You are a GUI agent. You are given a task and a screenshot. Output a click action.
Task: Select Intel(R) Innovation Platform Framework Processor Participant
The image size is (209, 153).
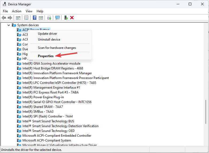click(x=65, y=78)
